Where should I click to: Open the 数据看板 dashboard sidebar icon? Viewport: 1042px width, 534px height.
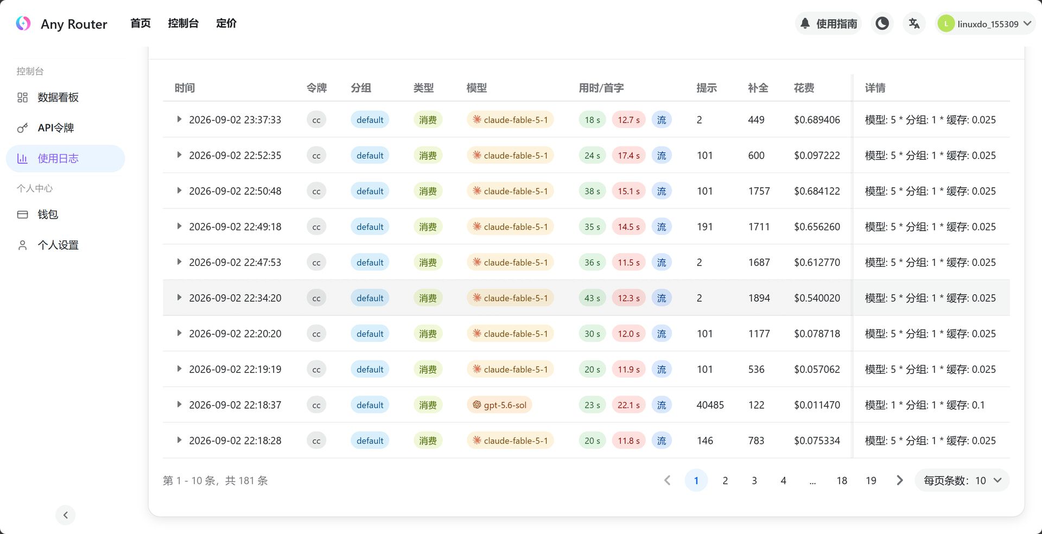(x=22, y=97)
